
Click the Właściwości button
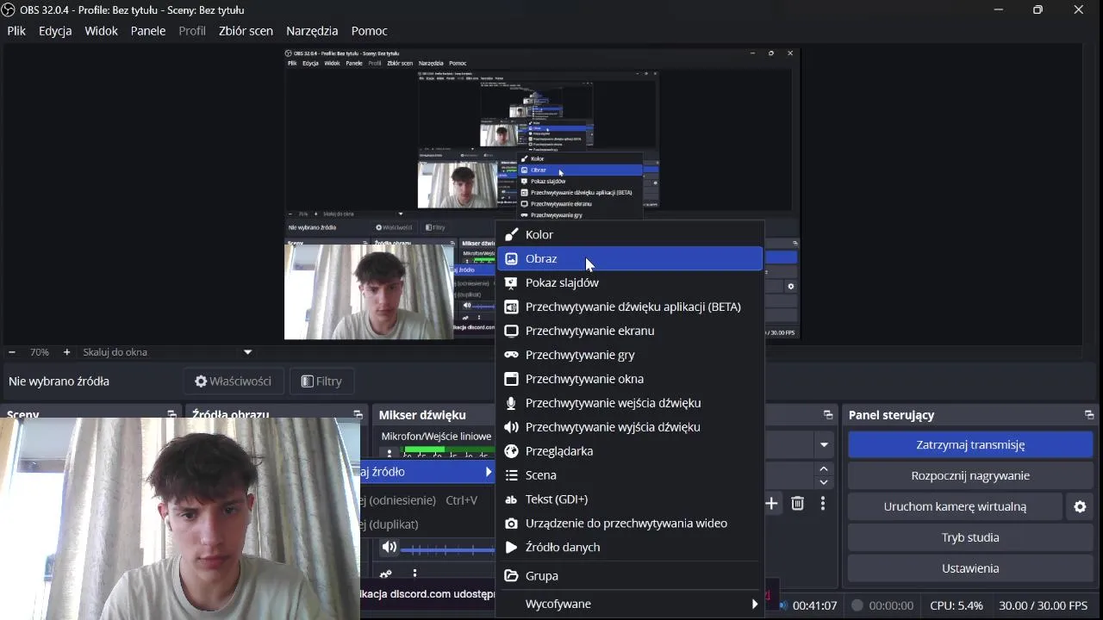tap(233, 381)
